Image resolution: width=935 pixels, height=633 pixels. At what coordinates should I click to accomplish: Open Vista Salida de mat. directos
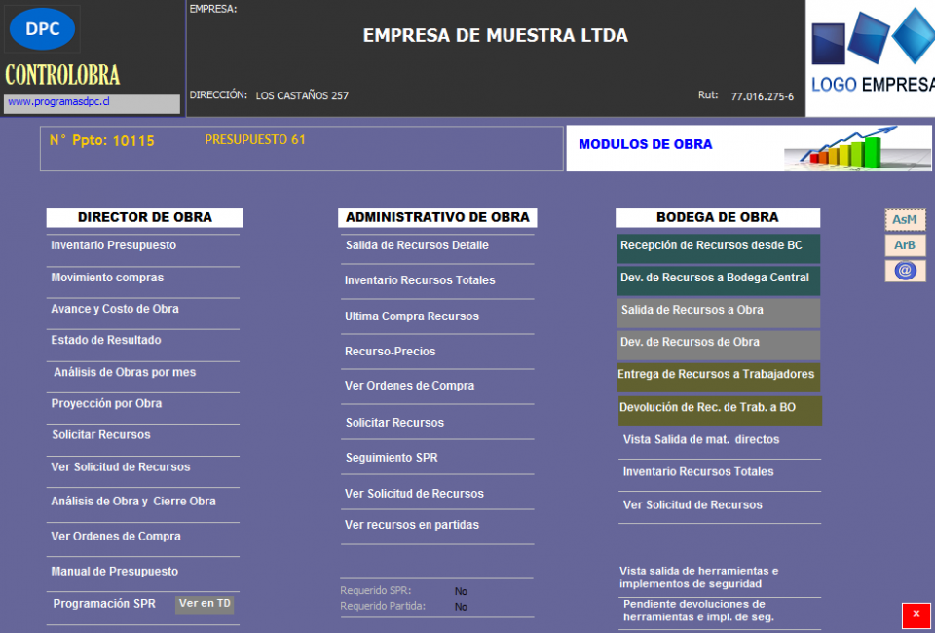(701, 440)
